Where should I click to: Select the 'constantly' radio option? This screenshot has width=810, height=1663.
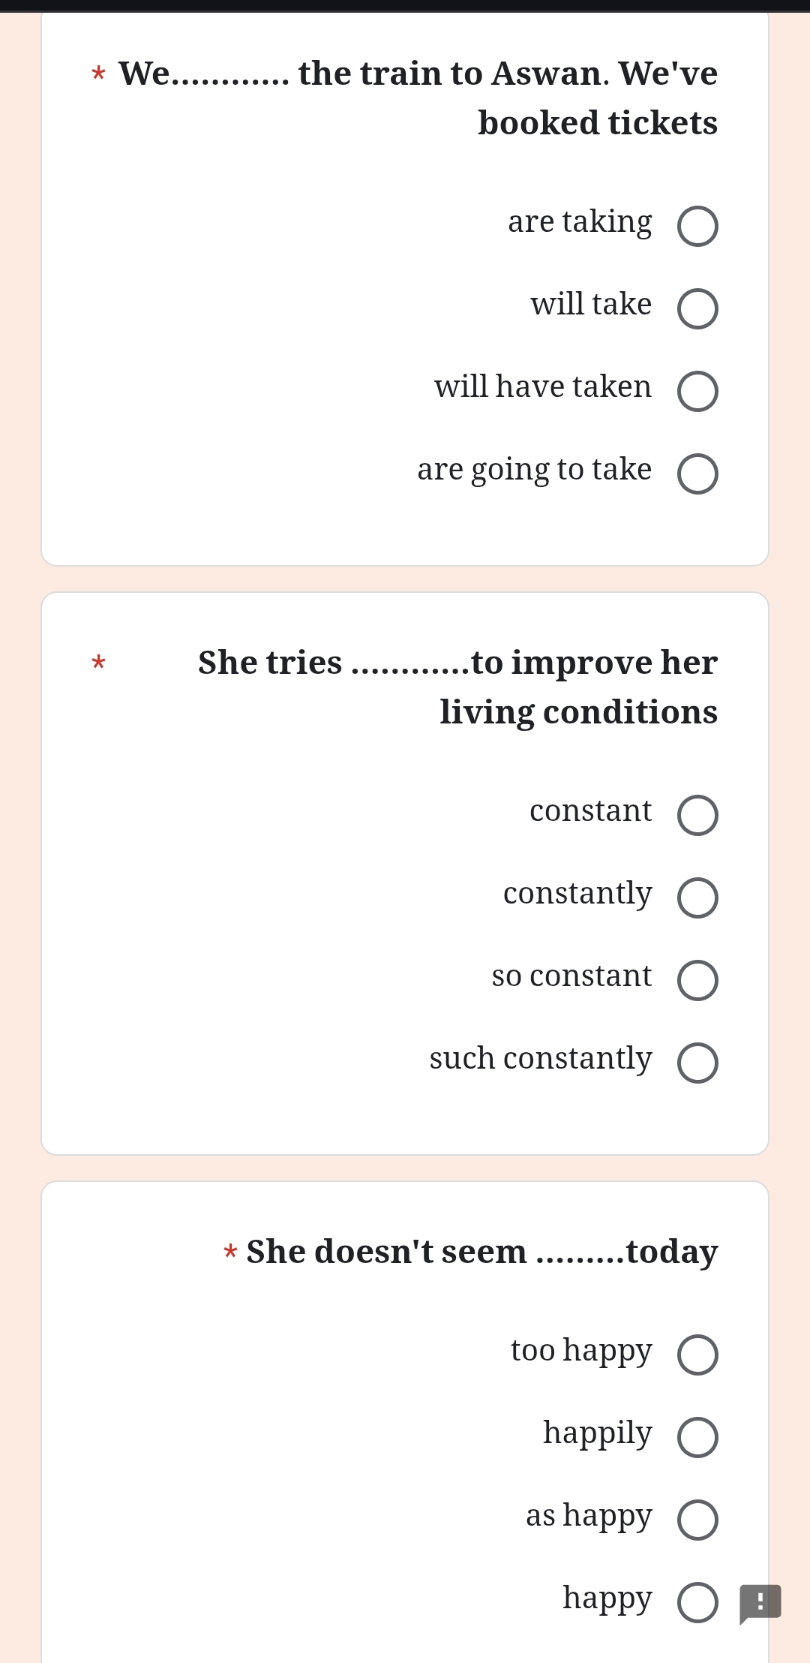[x=697, y=898]
